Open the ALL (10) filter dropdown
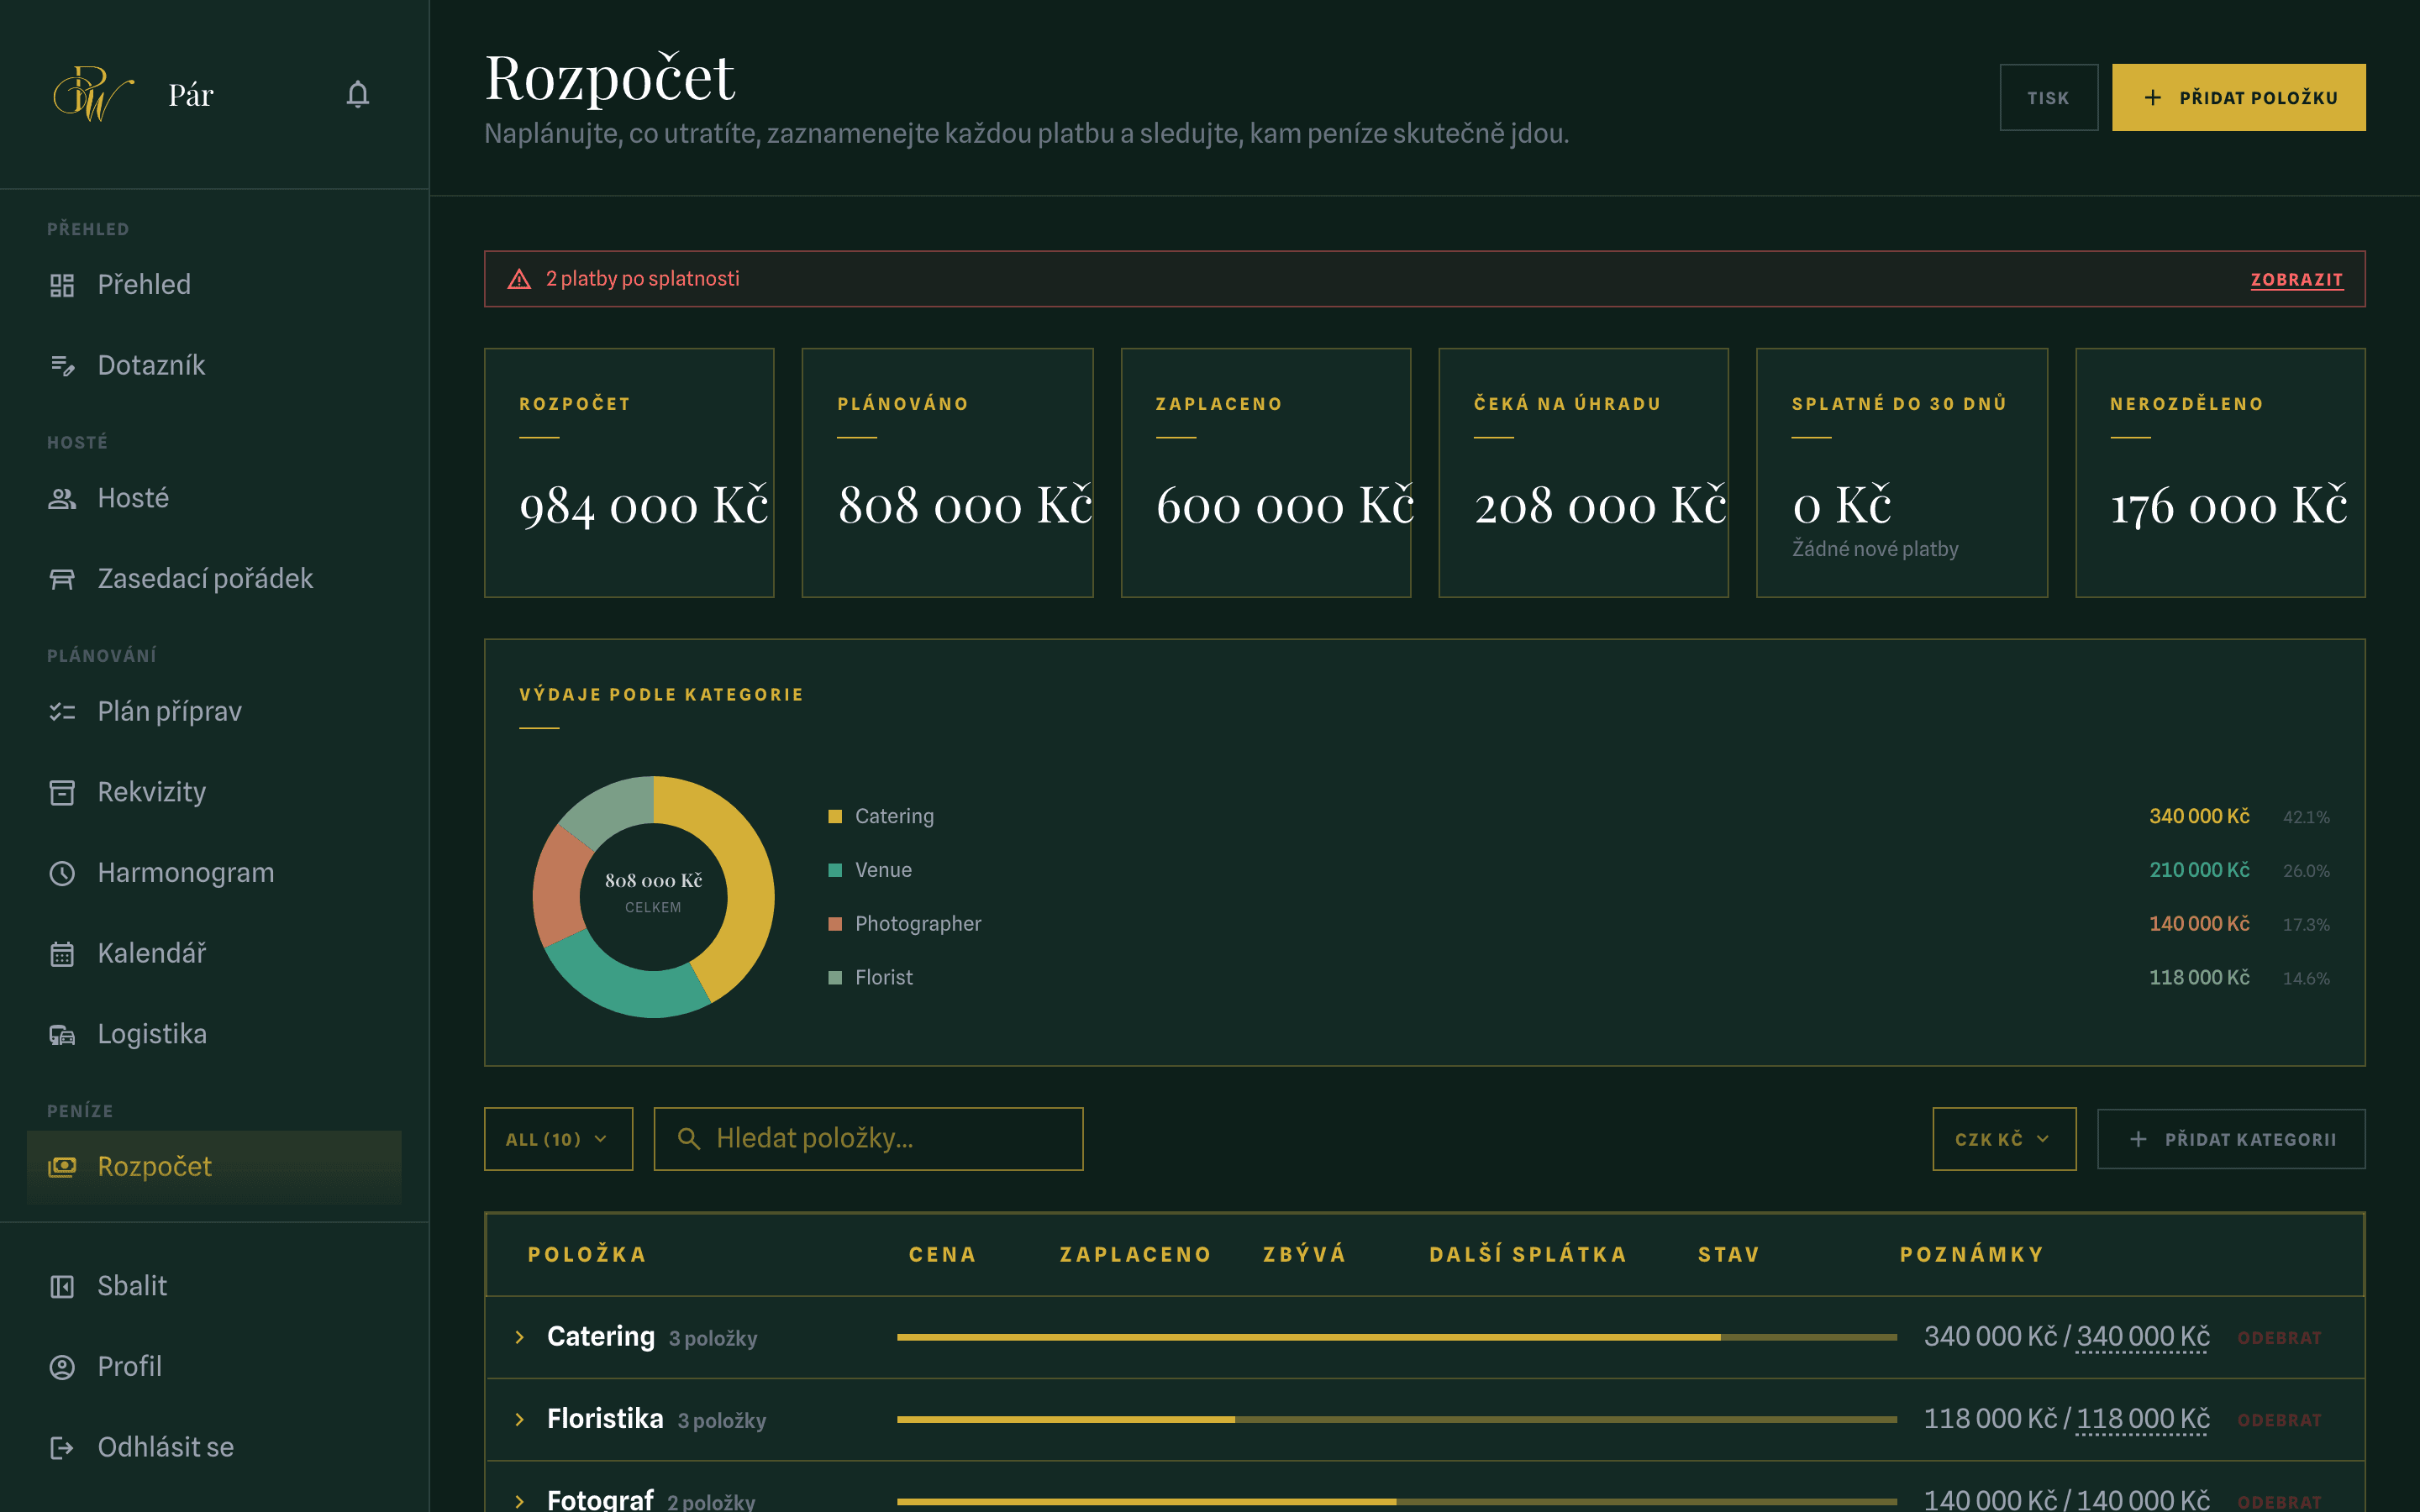The image size is (2420, 1512). coord(558,1139)
